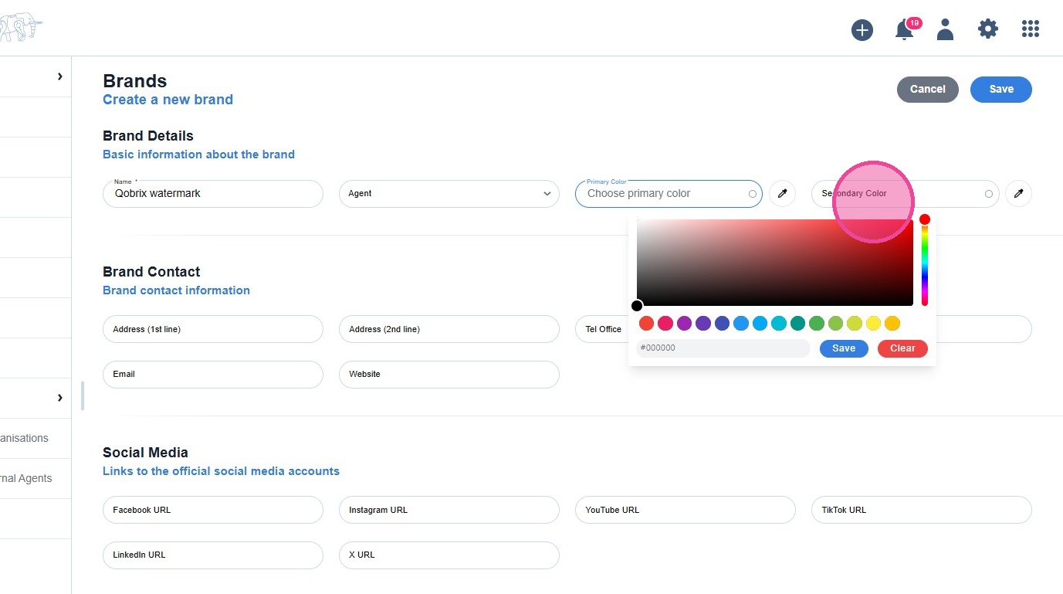Open the Agent dropdown
Viewport: 1063px width, 594px height.
pos(449,194)
